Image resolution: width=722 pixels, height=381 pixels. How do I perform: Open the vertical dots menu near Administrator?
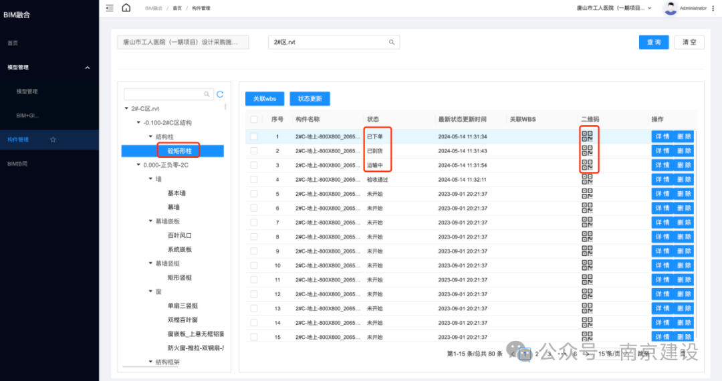(x=713, y=8)
